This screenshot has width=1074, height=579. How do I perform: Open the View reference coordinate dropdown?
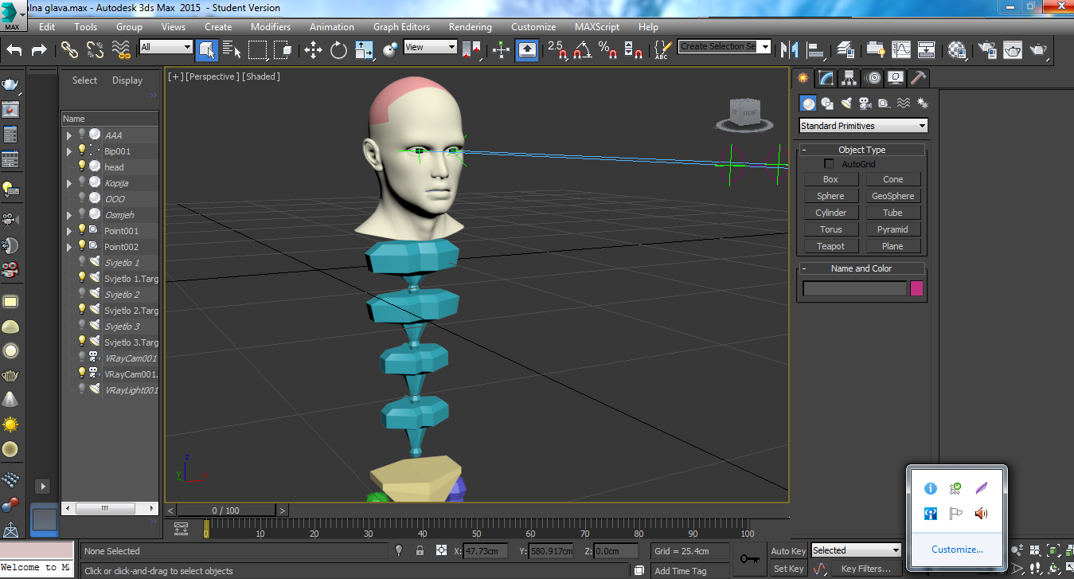pos(430,47)
